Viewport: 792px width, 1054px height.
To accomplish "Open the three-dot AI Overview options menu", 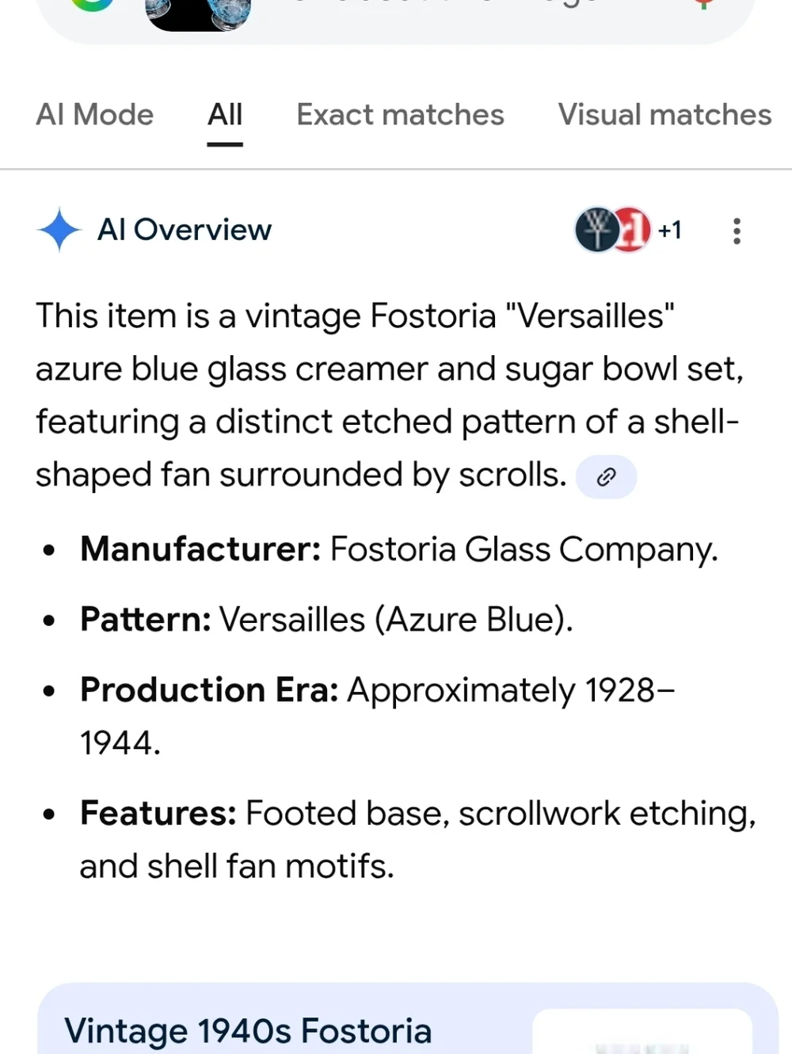I will 737,231.
